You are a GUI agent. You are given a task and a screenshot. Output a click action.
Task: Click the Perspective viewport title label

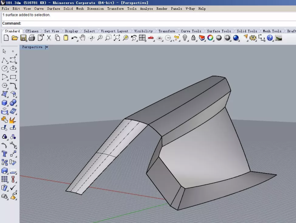coord(32,47)
